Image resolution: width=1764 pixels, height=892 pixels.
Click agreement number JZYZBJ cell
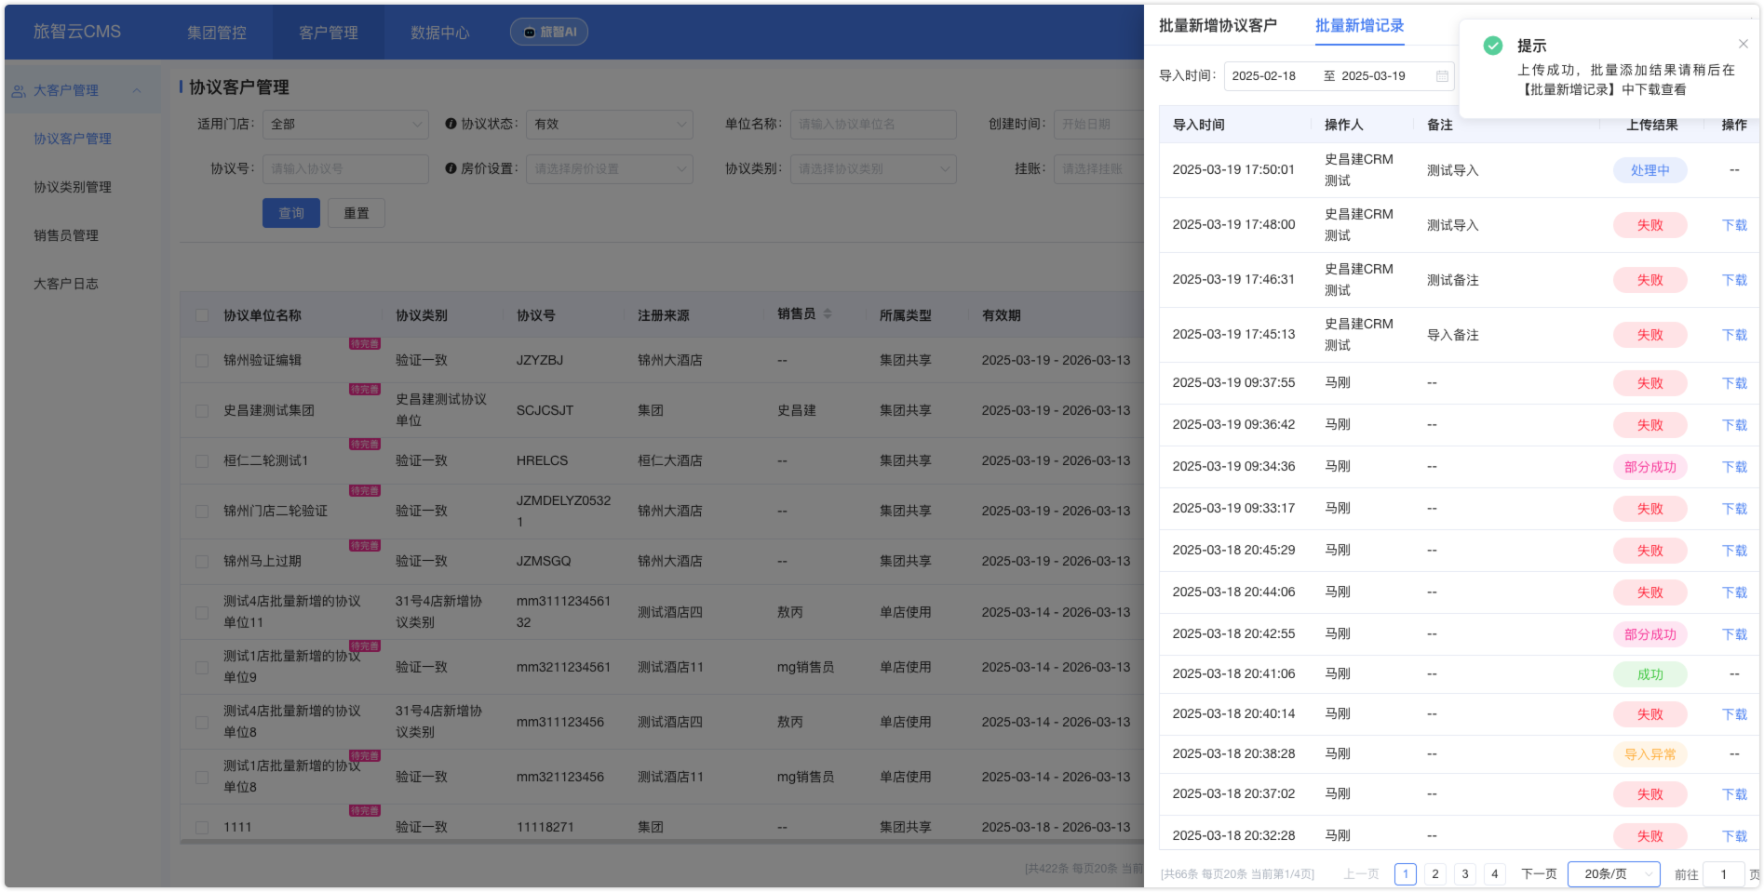[540, 360]
